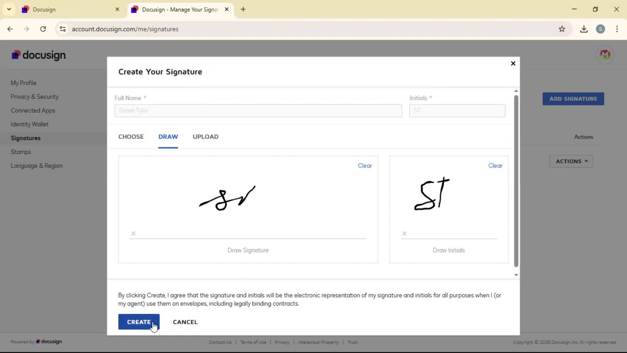Close the Create Your Signature dialog
Image resolution: width=627 pixels, height=353 pixels.
coord(513,63)
